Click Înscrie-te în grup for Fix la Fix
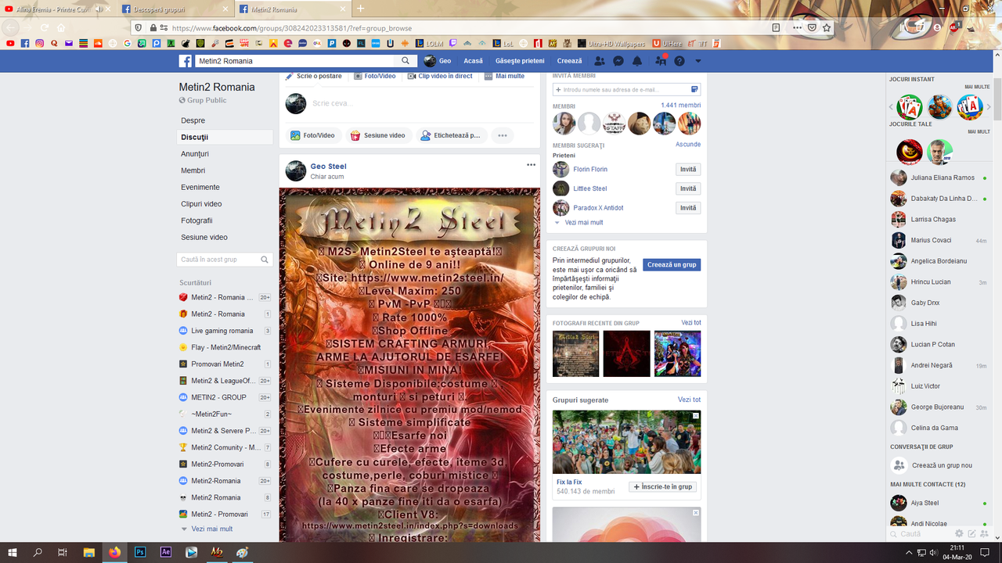This screenshot has height=563, width=1002. (662, 486)
